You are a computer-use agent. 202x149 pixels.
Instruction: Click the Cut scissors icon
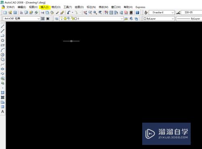[x=42, y=13]
